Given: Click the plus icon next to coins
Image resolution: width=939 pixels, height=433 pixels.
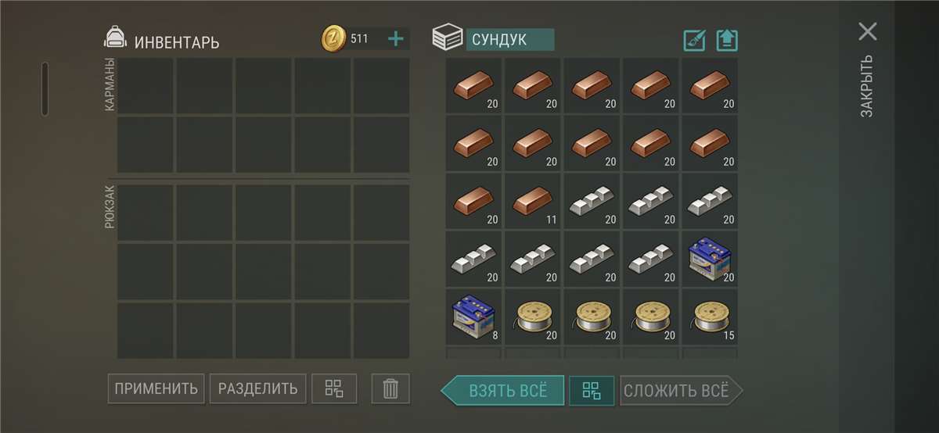Looking at the screenshot, I should pyautogui.click(x=396, y=38).
